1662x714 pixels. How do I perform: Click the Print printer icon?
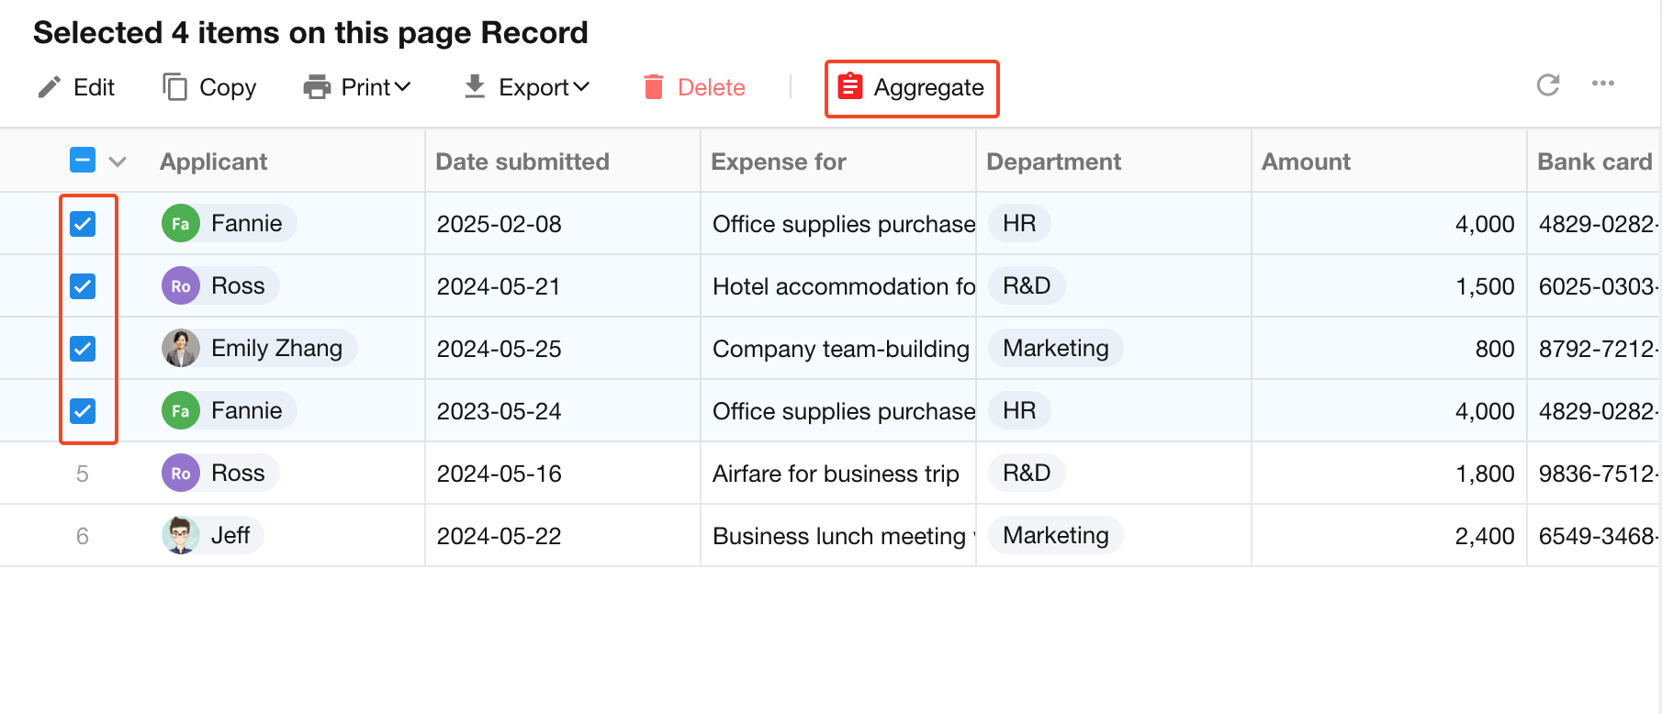point(317,87)
